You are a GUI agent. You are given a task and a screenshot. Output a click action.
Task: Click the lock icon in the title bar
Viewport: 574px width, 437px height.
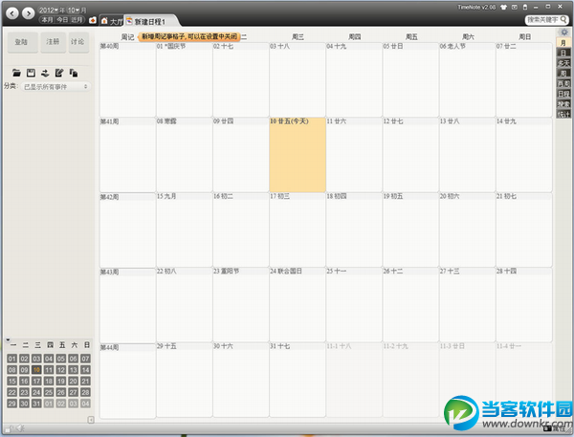[525, 7]
